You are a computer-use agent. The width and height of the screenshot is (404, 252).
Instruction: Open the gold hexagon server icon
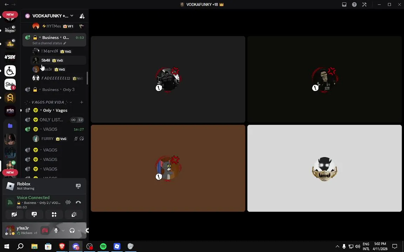[10, 98]
